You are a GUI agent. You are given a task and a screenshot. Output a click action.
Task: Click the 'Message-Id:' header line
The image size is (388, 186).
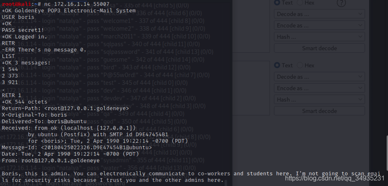point(77,148)
